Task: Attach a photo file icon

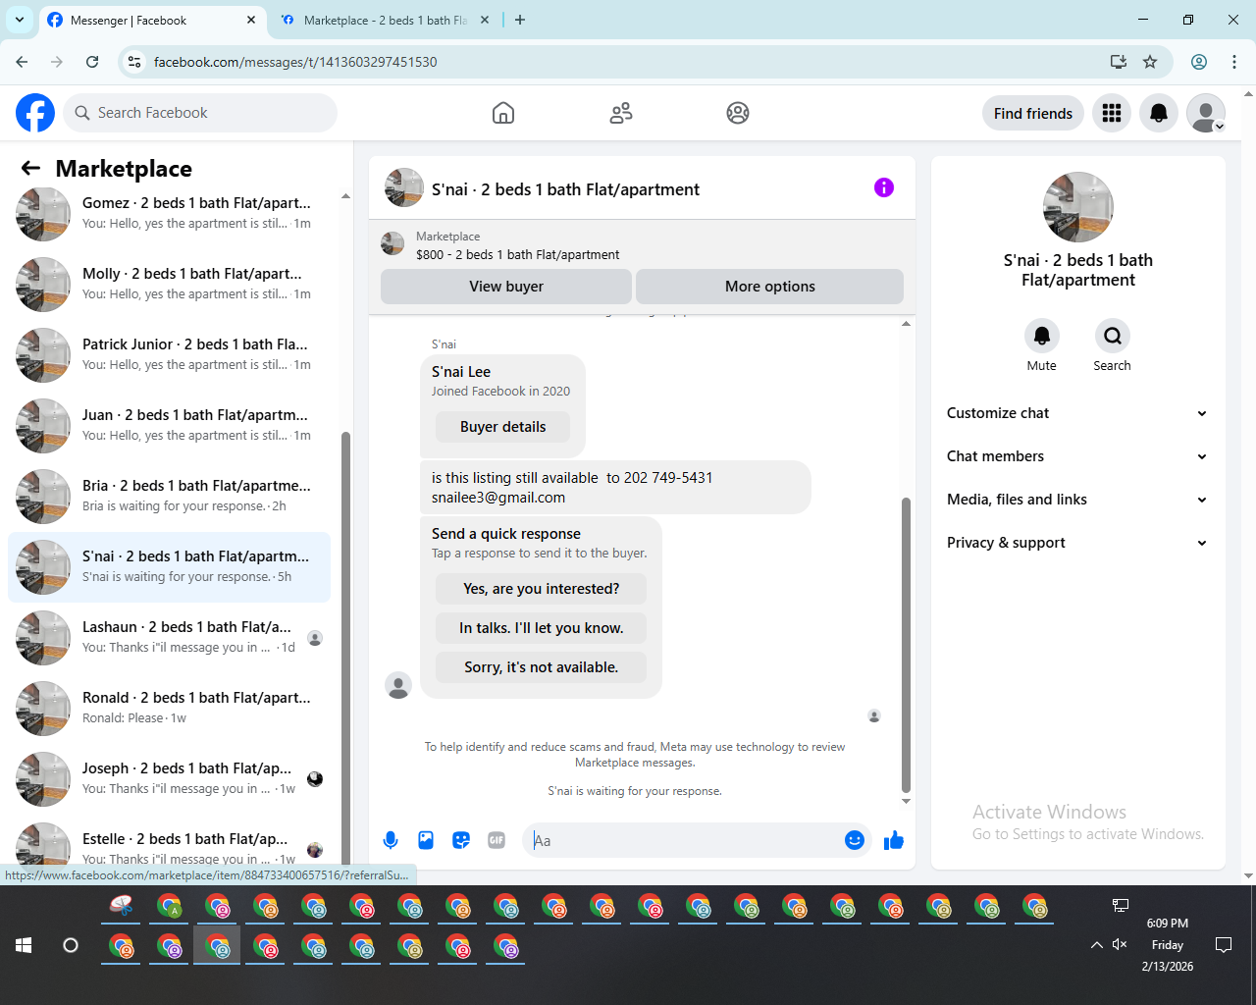Action: (426, 840)
